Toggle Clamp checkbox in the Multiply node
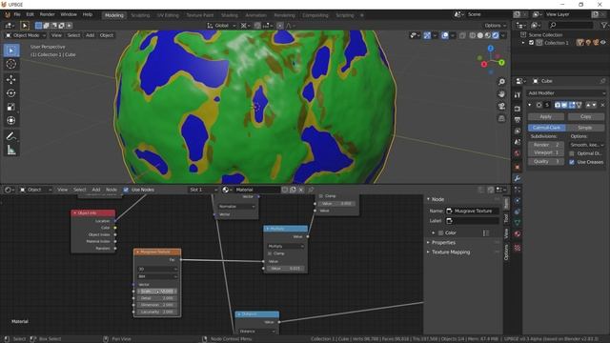The image size is (610, 343). [270, 253]
